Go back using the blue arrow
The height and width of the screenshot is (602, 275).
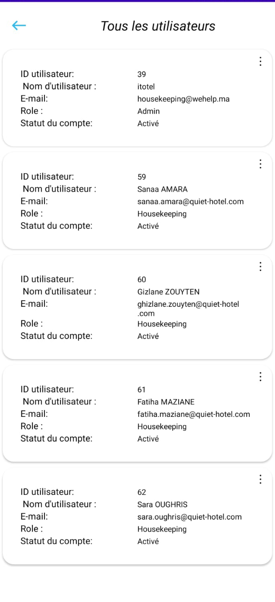(19, 26)
